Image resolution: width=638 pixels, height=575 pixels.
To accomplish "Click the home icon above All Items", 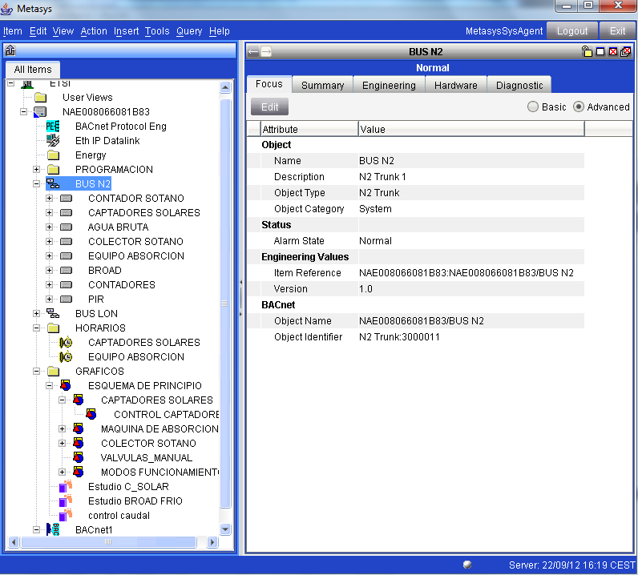I will (x=10, y=50).
